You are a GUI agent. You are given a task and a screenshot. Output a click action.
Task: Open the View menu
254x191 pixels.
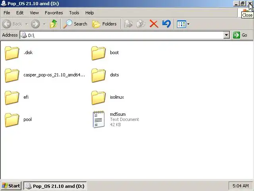pyautogui.click(x=34, y=13)
